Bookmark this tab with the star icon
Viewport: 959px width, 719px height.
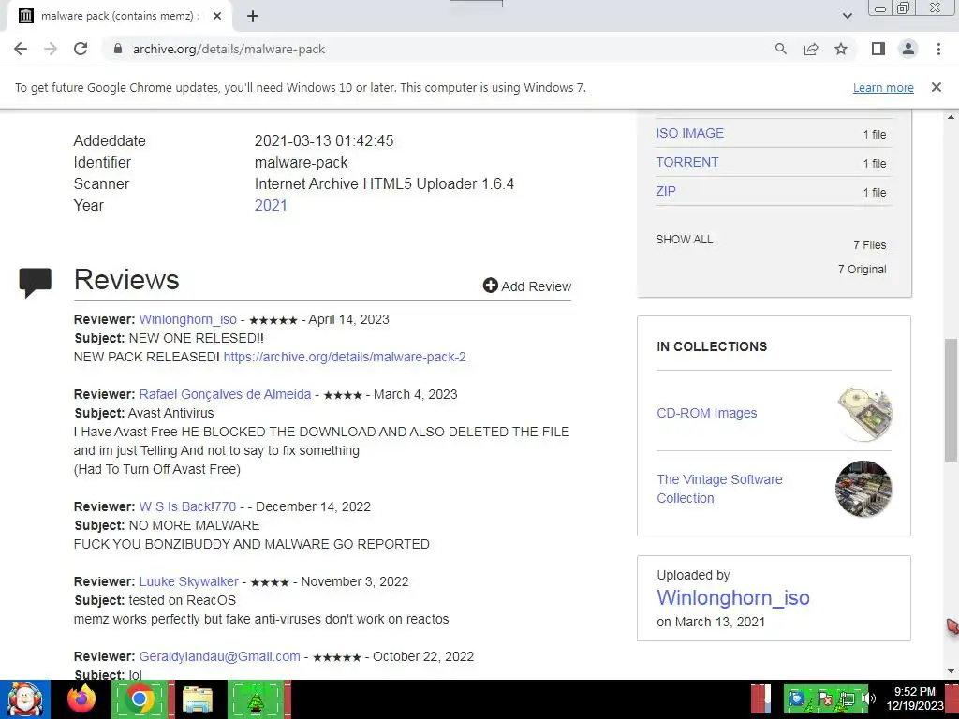841,49
